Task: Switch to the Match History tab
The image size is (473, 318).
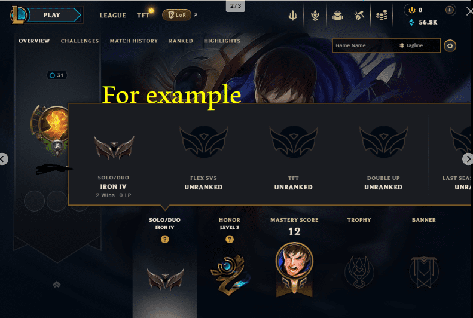Action: coord(133,41)
